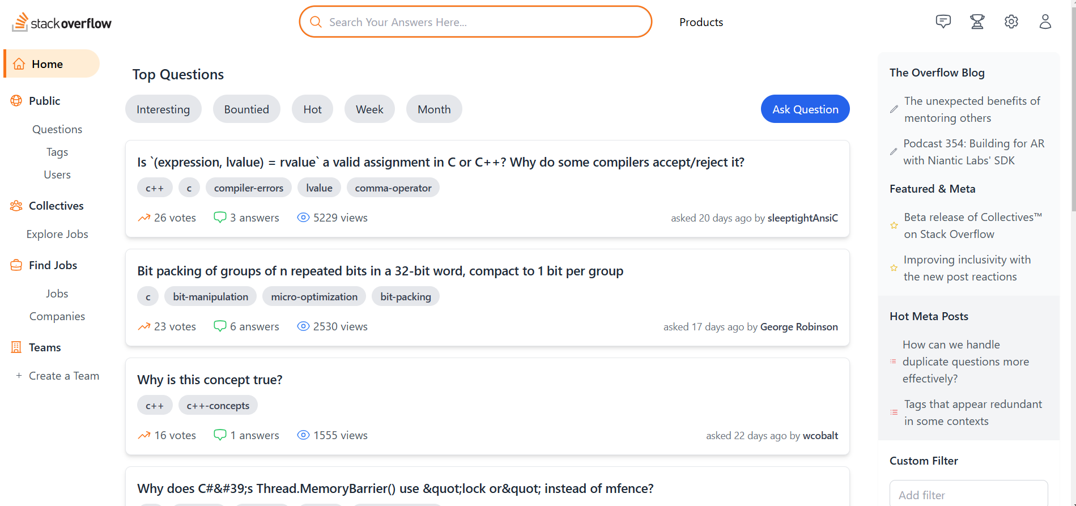Click the Public globe icon
1076x506 pixels.
[x=16, y=101]
